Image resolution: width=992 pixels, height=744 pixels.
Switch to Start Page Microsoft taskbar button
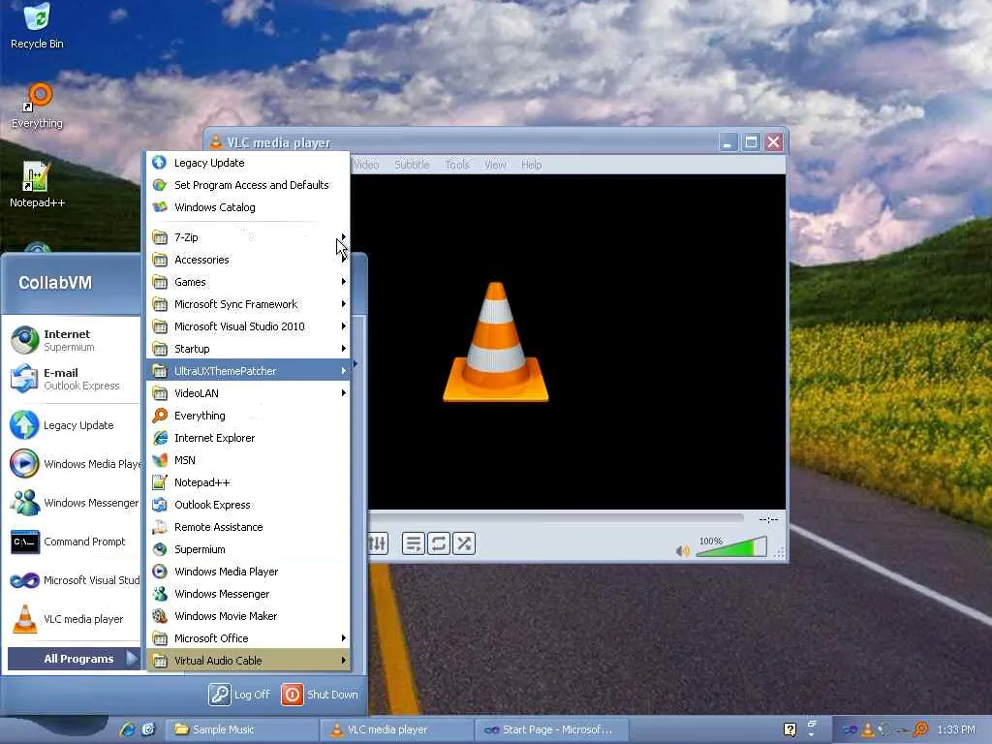(x=551, y=729)
